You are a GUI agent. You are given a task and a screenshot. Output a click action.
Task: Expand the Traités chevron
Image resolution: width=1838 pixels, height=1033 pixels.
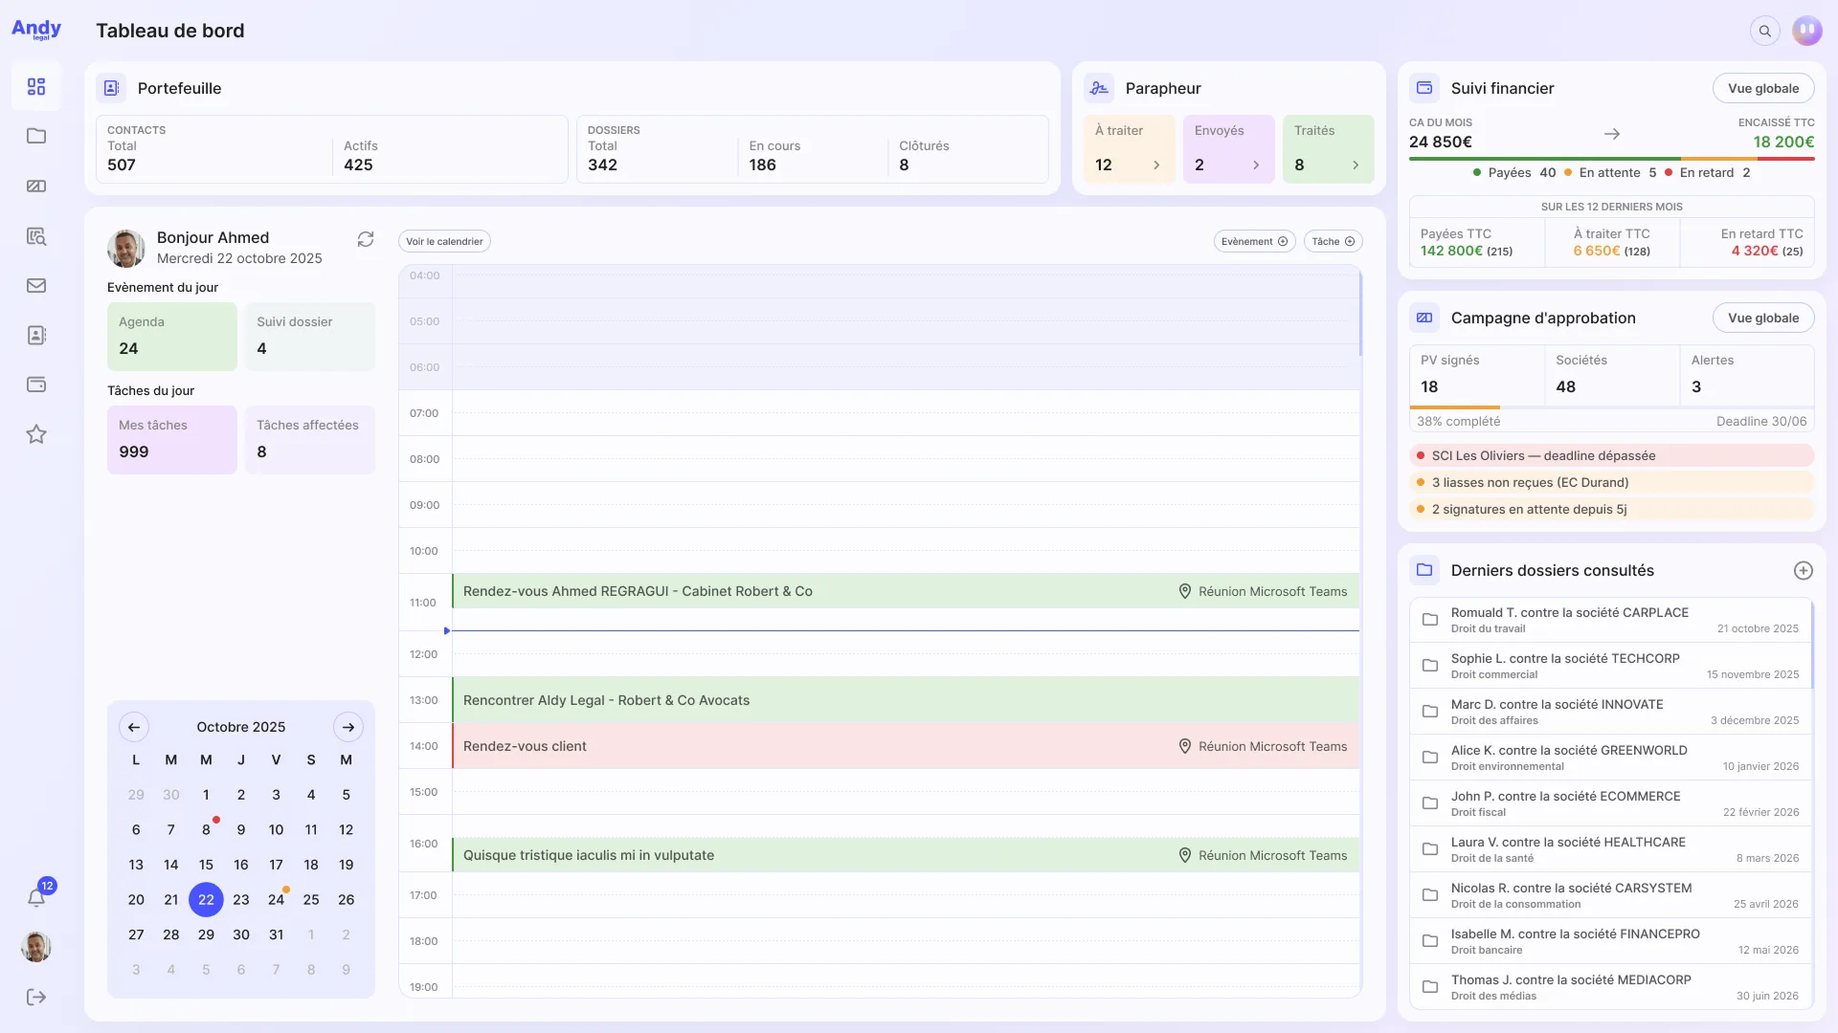[x=1356, y=165]
